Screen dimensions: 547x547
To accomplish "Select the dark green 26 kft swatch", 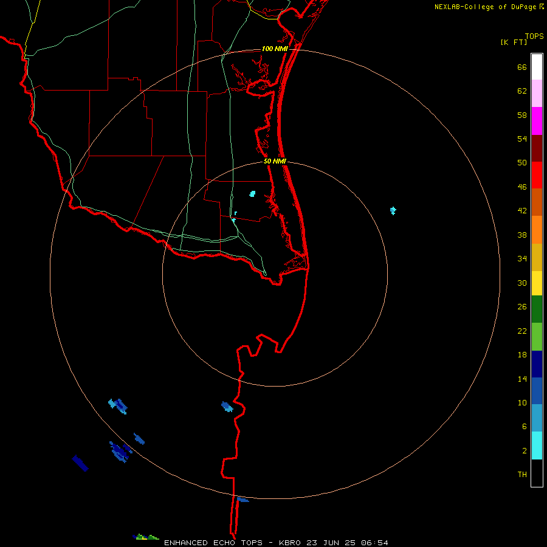I will pos(537,309).
